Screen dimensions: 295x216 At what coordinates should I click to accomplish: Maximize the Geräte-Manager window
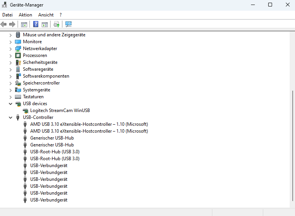270,5
